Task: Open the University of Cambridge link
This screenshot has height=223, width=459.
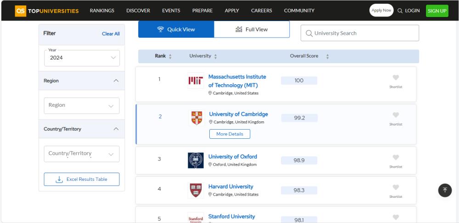Action: (239, 114)
